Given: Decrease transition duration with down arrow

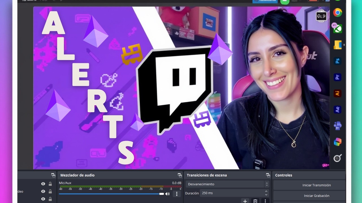Looking at the screenshot, I should [x=266, y=195].
